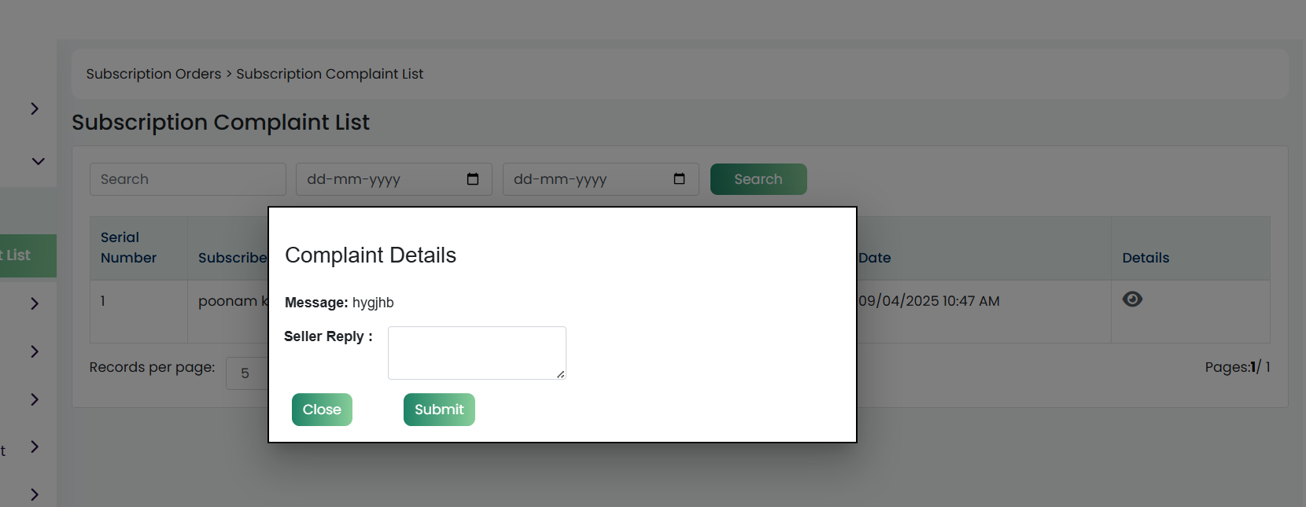Close the Complaint Details dialog
1306x507 pixels.
[322, 410]
